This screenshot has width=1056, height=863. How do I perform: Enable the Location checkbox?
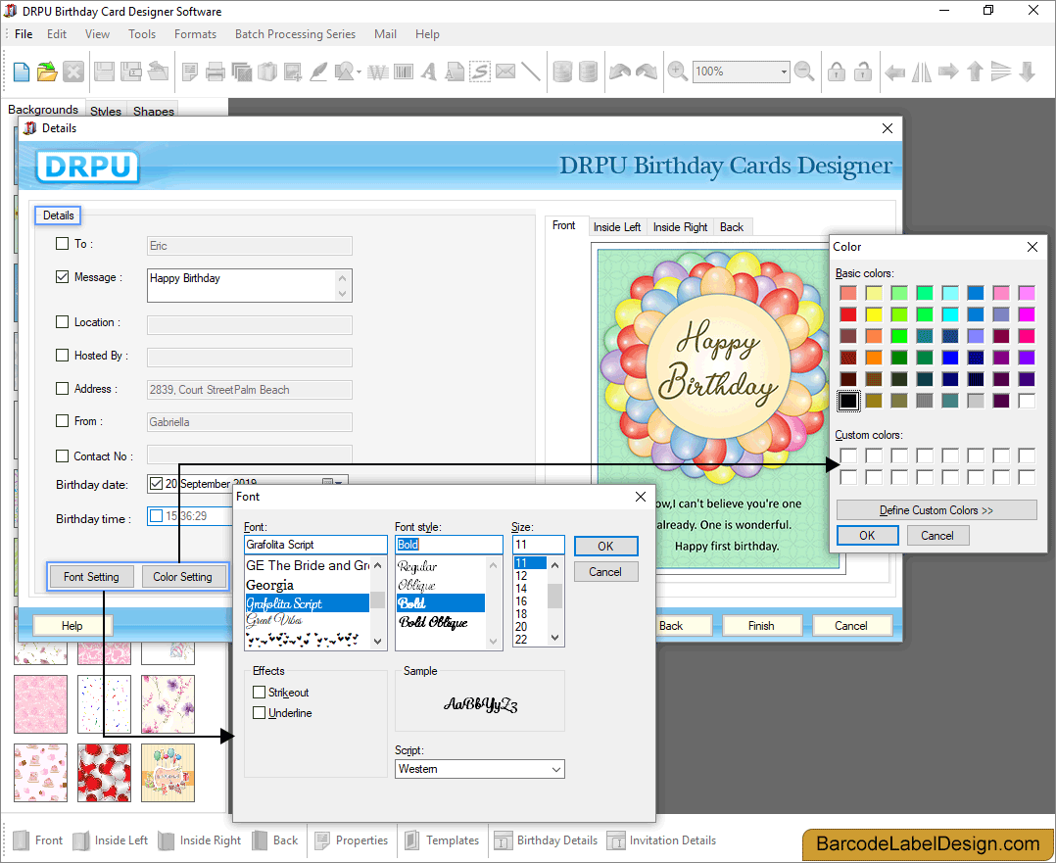click(62, 322)
